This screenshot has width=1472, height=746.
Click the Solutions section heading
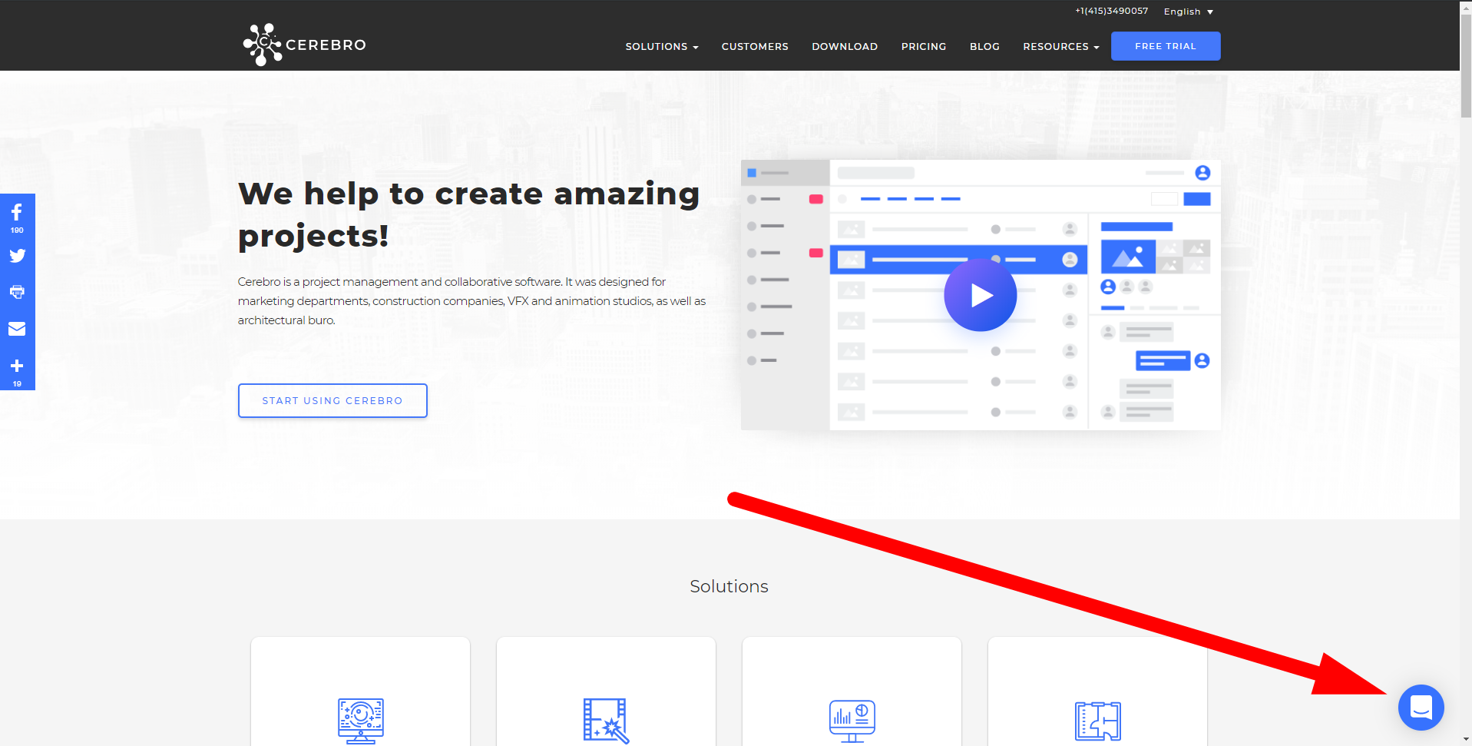[x=729, y=586]
